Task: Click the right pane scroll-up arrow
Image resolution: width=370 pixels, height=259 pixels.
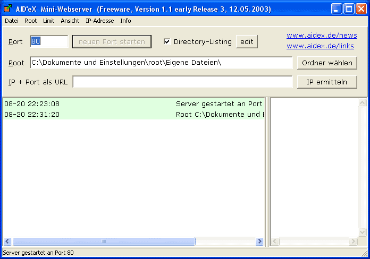Action: 362,103
